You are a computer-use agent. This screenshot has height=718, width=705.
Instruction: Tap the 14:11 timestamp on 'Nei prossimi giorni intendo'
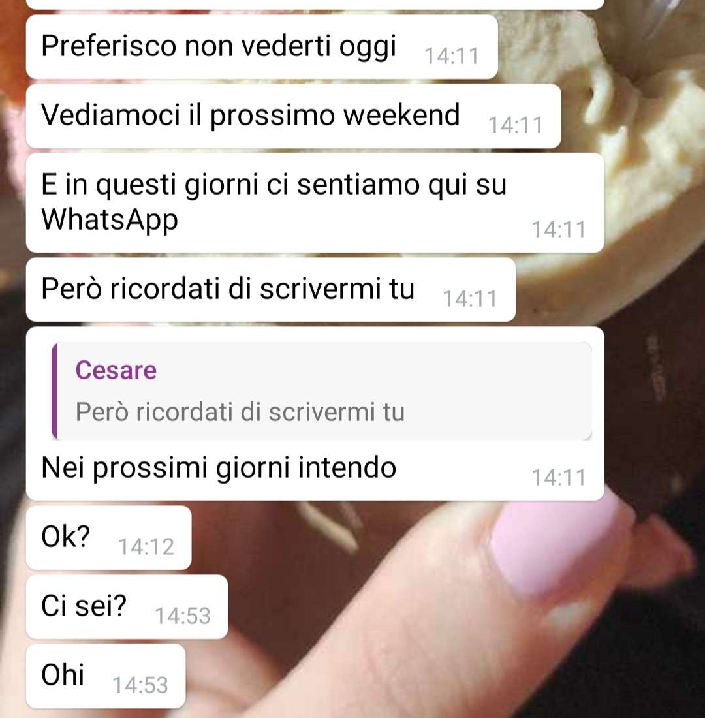click(x=558, y=478)
